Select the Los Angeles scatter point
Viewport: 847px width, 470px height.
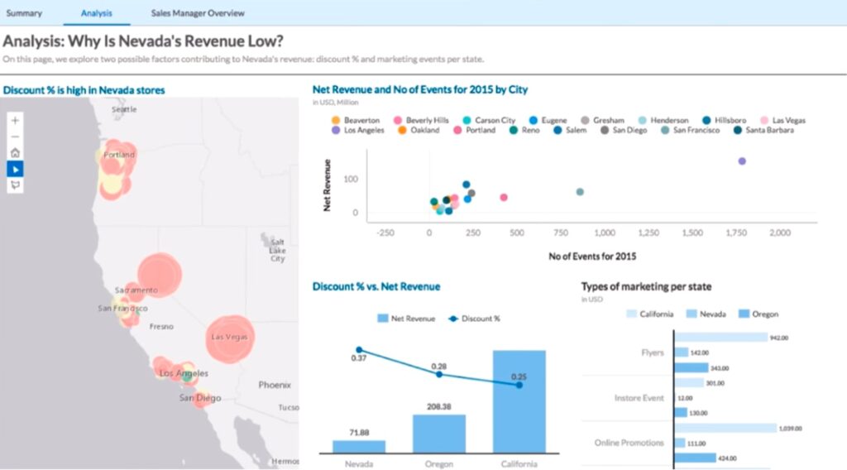pos(742,161)
